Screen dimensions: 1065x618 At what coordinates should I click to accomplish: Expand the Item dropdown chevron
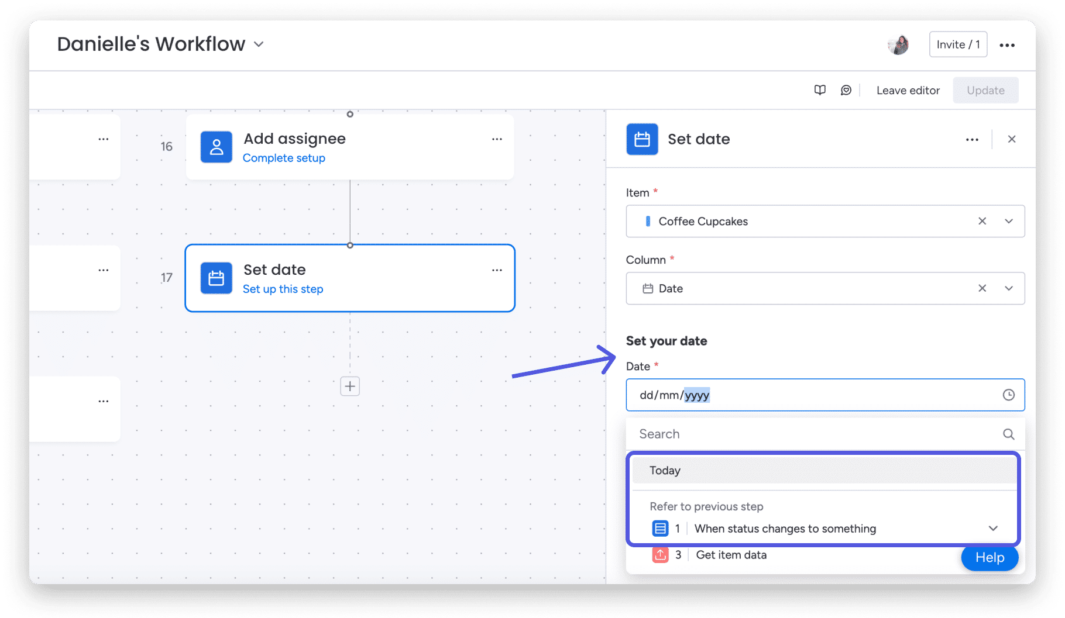pos(1009,221)
